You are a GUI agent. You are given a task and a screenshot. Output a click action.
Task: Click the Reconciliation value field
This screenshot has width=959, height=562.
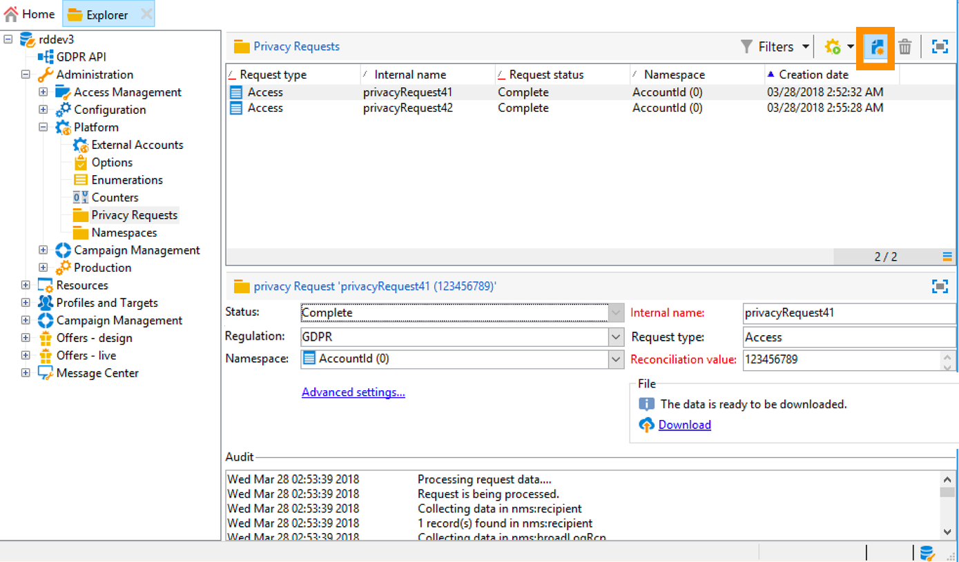[x=841, y=359]
